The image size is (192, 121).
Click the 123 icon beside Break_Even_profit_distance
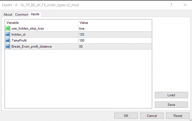click(8, 46)
